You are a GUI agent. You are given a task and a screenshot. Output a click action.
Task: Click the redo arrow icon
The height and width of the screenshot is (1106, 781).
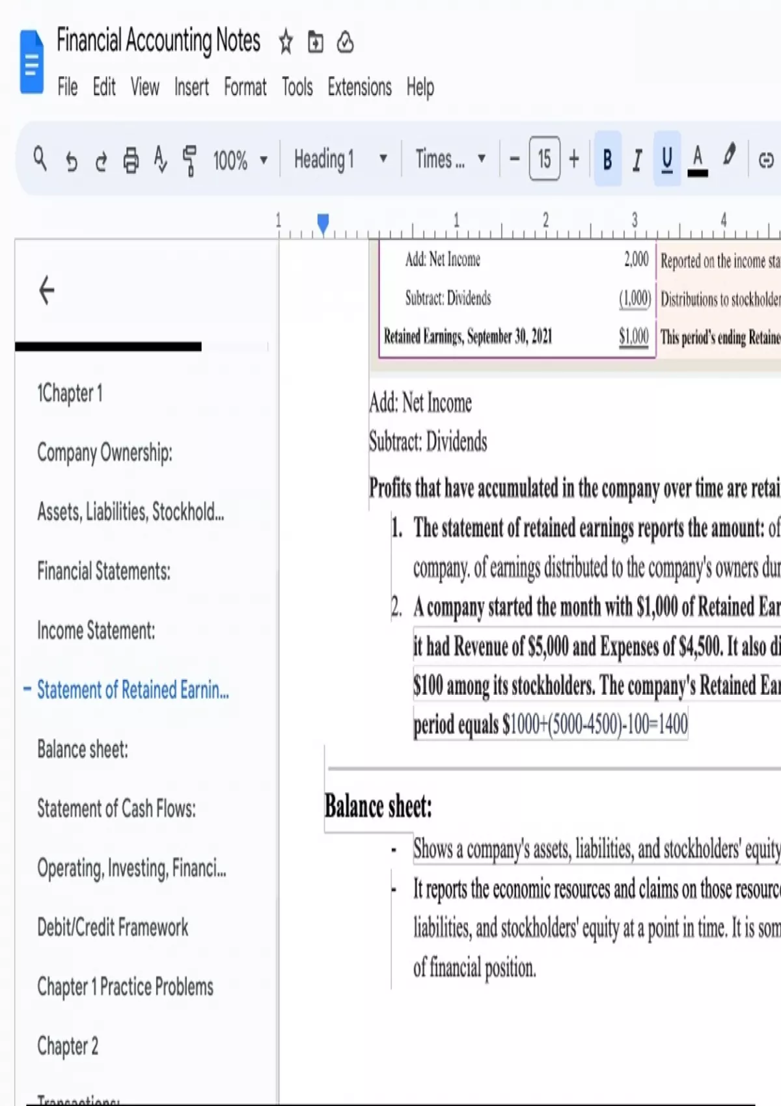pos(101,160)
